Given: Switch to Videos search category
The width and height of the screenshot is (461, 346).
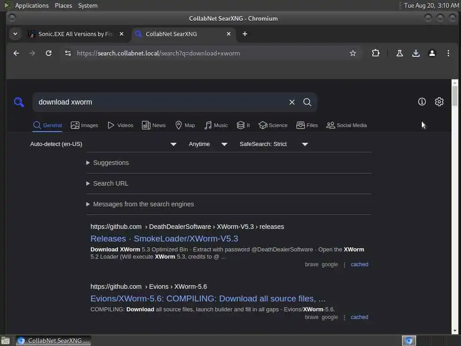Looking at the screenshot, I should pyautogui.click(x=120, y=125).
